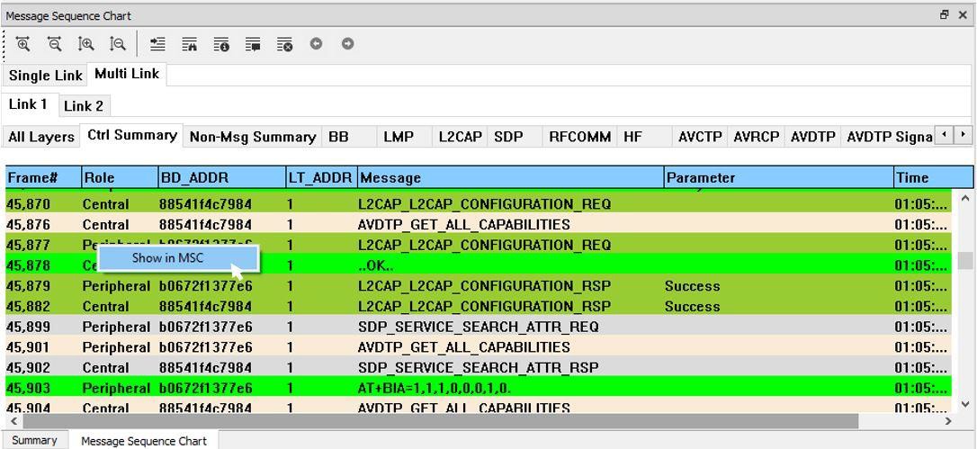Screen dimensions: 977x449
Task: Switch to the Single Link tab
Action: (46, 76)
